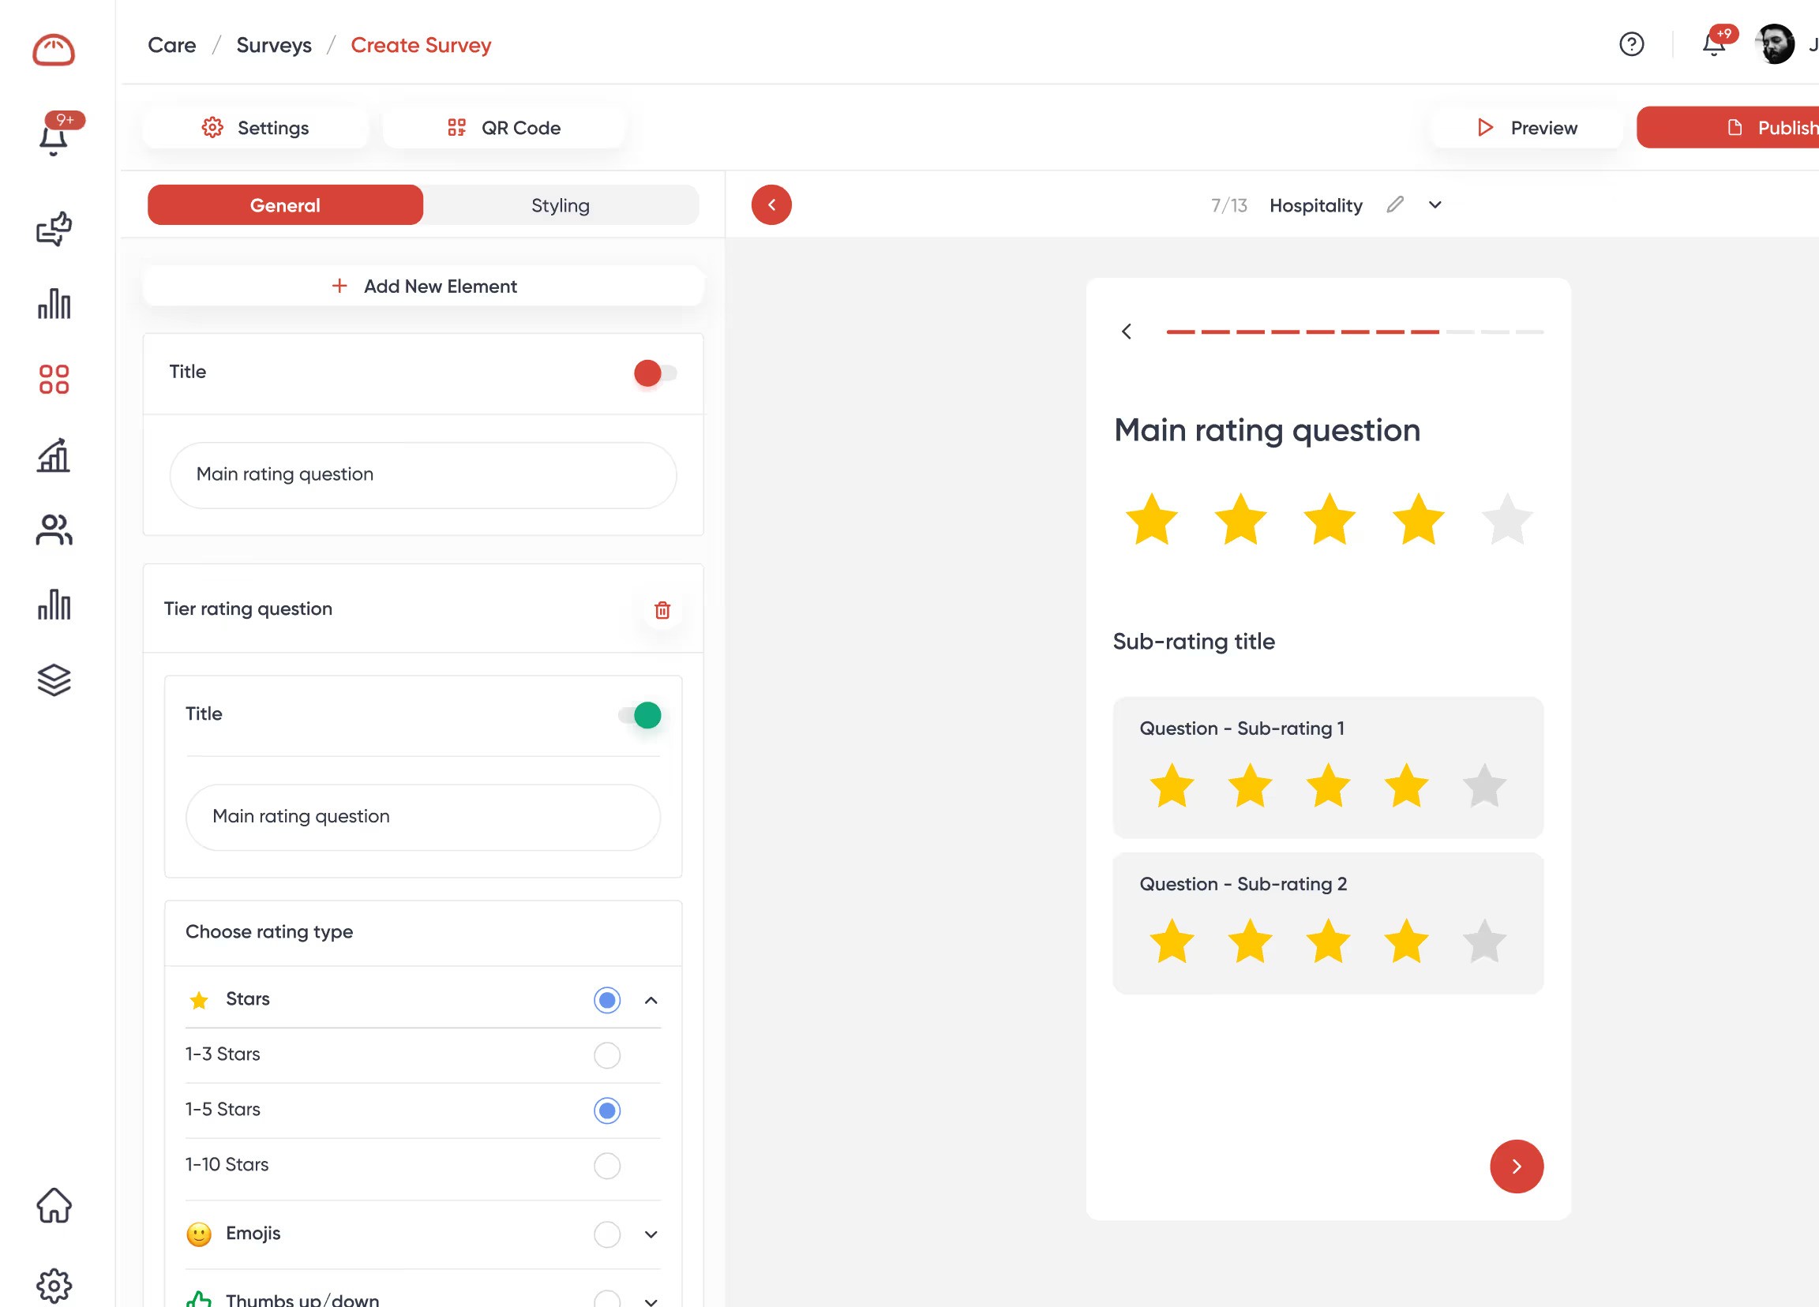Open the help question mark icon
The width and height of the screenshot is (1819, 1307).
pos(1630,44)
